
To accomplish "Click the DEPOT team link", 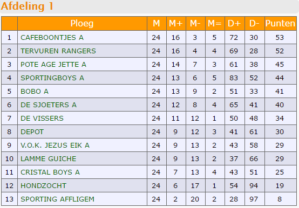I will (32, 132).
